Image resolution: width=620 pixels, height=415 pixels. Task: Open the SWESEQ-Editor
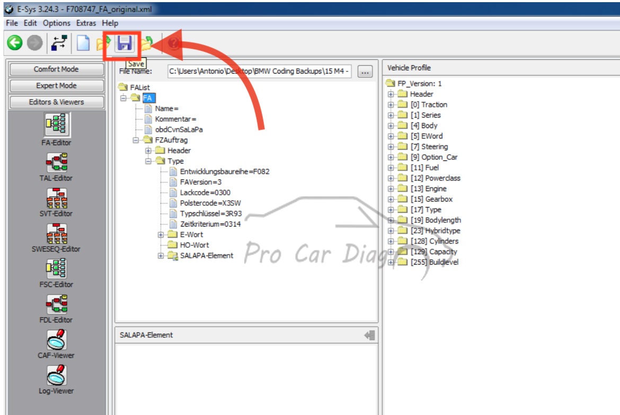pos(56,238)
